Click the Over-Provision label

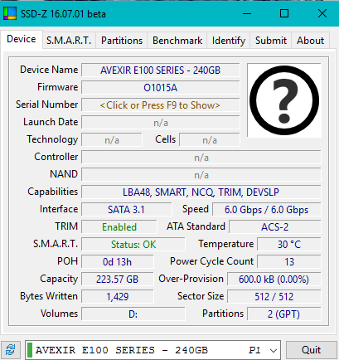[x=191, y=279]
